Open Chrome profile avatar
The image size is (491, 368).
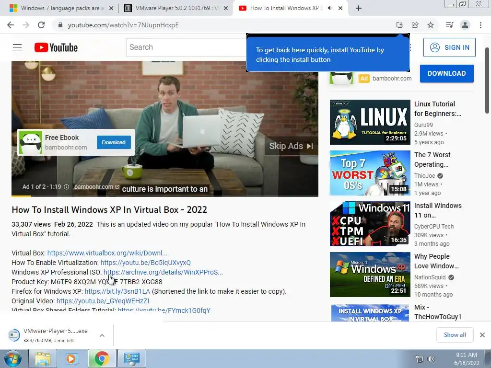tap(465, 25)
